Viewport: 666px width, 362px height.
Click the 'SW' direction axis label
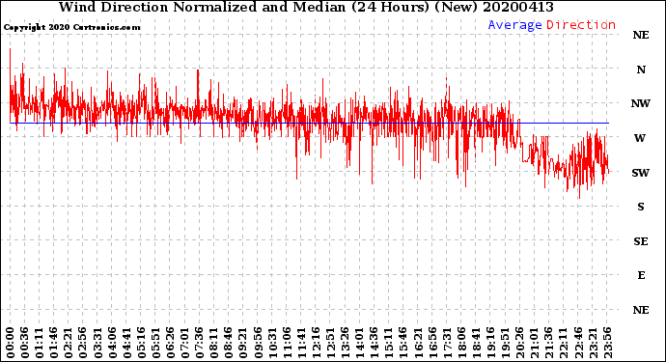(x=641, y=173)
